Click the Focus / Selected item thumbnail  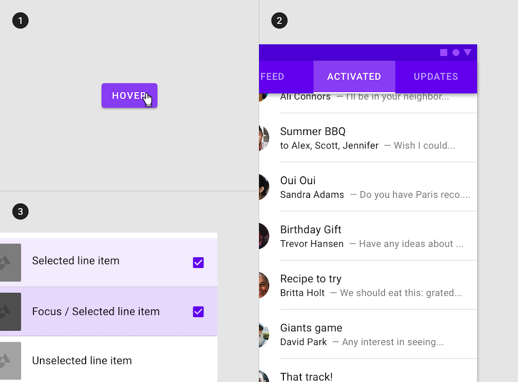11,311
